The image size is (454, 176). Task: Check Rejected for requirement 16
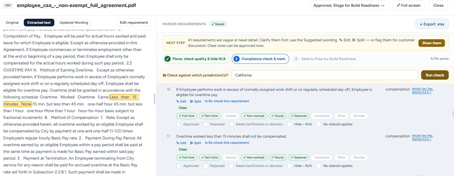tap(206, 124)
